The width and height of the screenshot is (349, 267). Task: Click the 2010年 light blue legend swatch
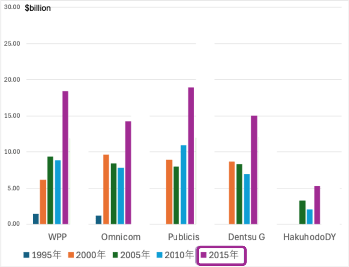coord(159,255)
